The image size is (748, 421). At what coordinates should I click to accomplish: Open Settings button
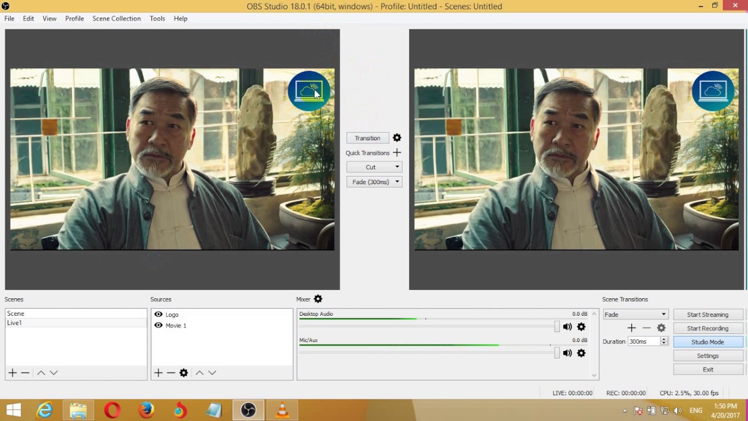[x=708, y=356]
